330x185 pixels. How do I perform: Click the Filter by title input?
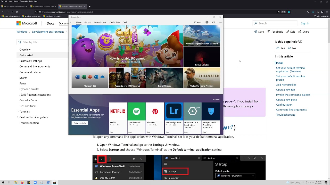point(43,42)
